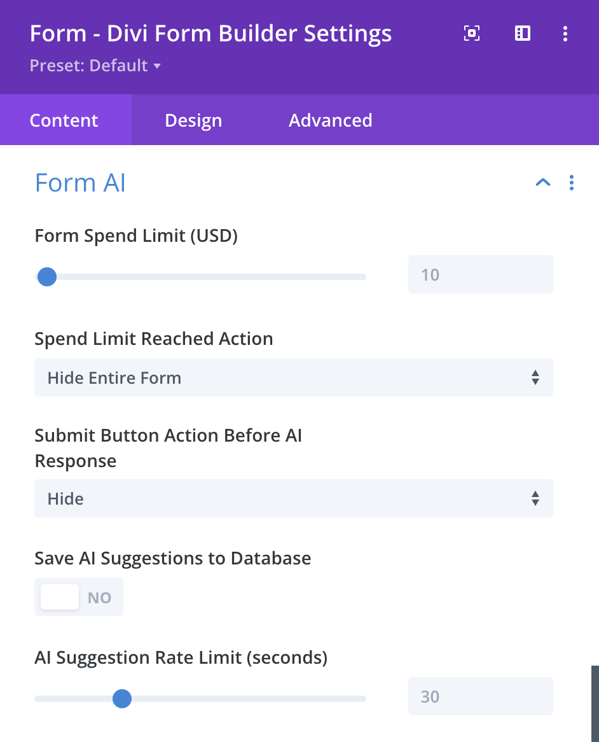Open the header three-dot options menu
Image resolution: width=599 pixels, height=742 pixels.
click(565, 33)
